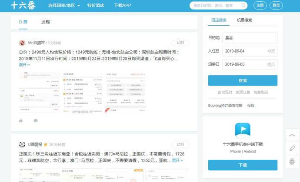Expand the Mr.熊猫君 post with 展开
This screenshot has width=300, height=182.
pyautogui.click(x=24, y=65)
